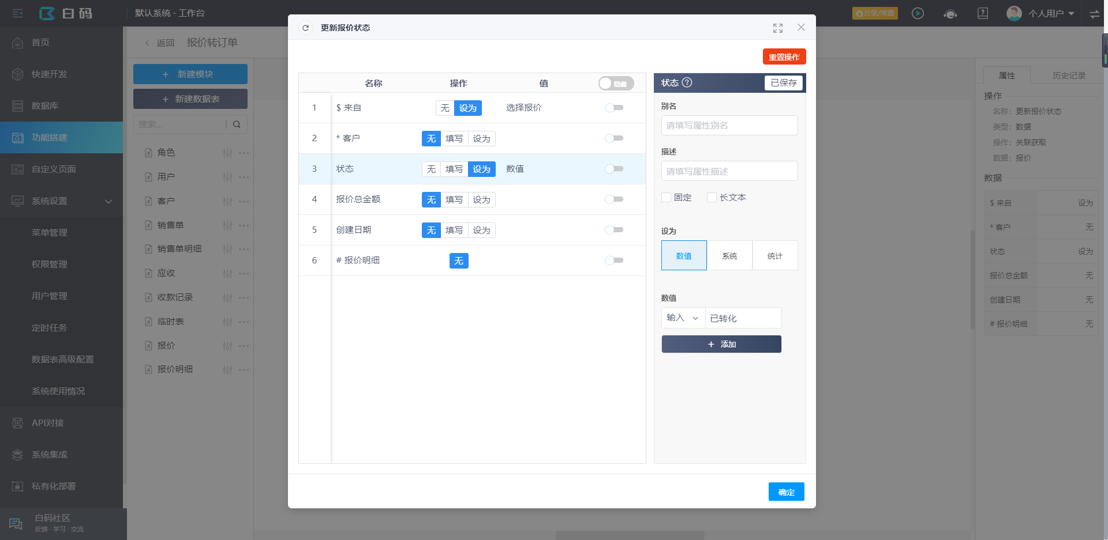1108x540 pixels.
Task: Select the 系统 tab under 设为
Action: (729, 255)
